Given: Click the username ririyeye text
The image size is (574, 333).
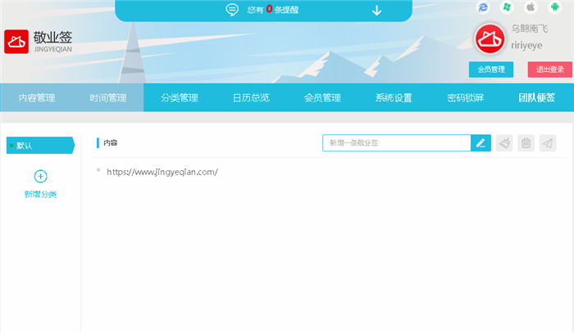Looking at the screenshot, I should point(526,46).
